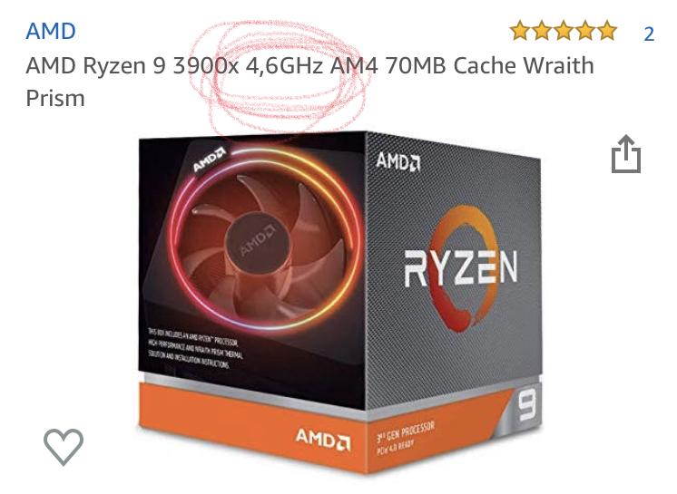Open the AMD Ryzen 9 3900x product title
The height and width of the screenshot is (494, 677).
pyautogui.click(x=309, y=82)
